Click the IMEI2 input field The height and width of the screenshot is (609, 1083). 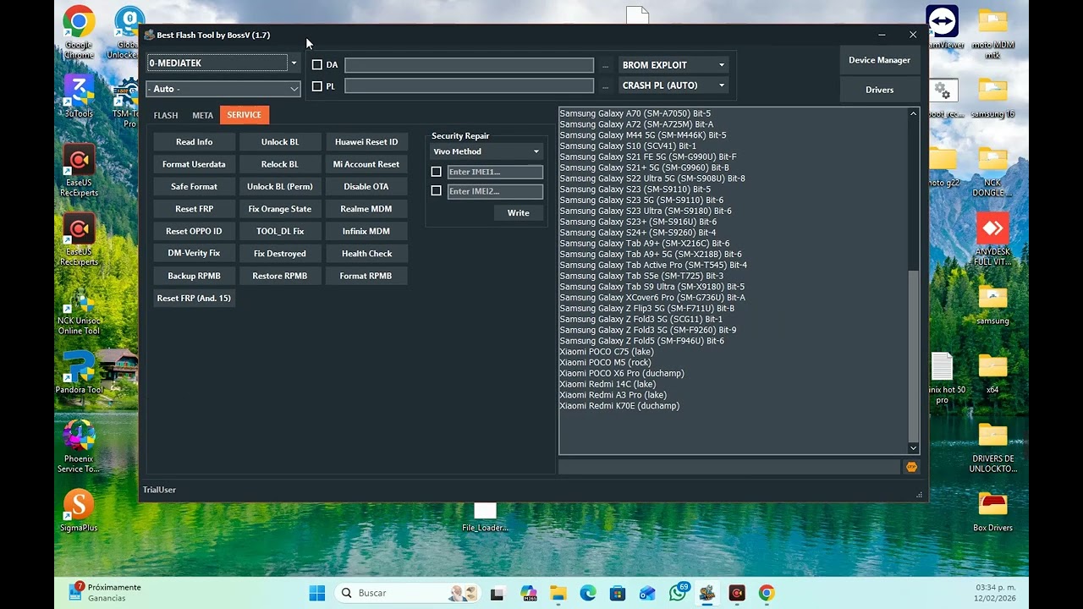(x=495, y=191)
